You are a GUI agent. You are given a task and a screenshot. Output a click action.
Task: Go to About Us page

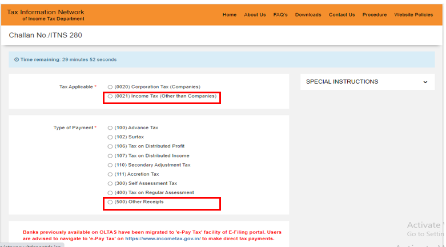point(255,15)
